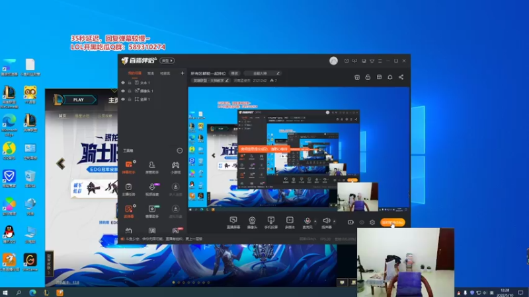The height and width of the screenshot is (297, 529).
Task: Open the Microsoft Edge desktop icon
Action: pyautogui.click(x=9, y=125)
